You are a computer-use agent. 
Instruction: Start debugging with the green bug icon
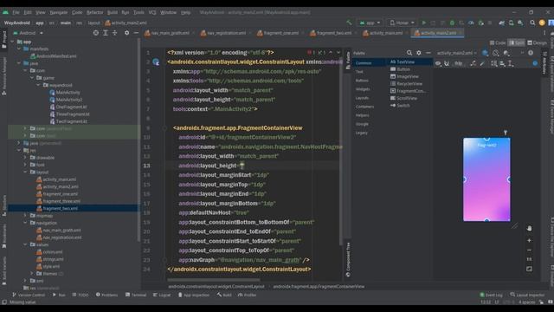tap(452, 23)
